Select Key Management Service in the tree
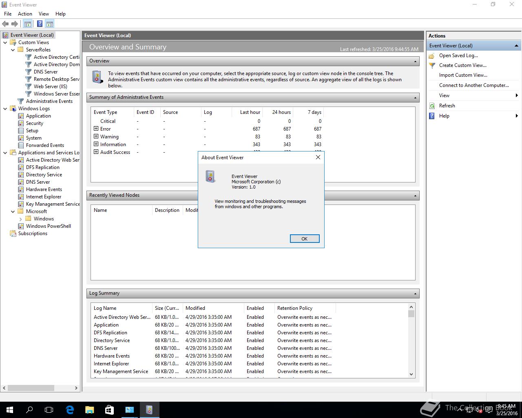 (x=53, y=204)
